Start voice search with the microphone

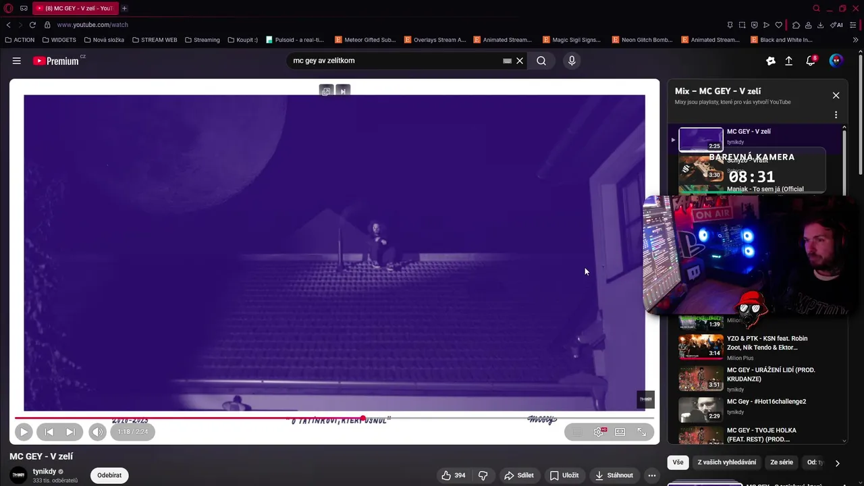pos(572,61)
